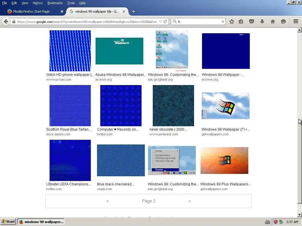
Task: Close the windows 98 wallpaper tile tab
Action: (124, 11)
